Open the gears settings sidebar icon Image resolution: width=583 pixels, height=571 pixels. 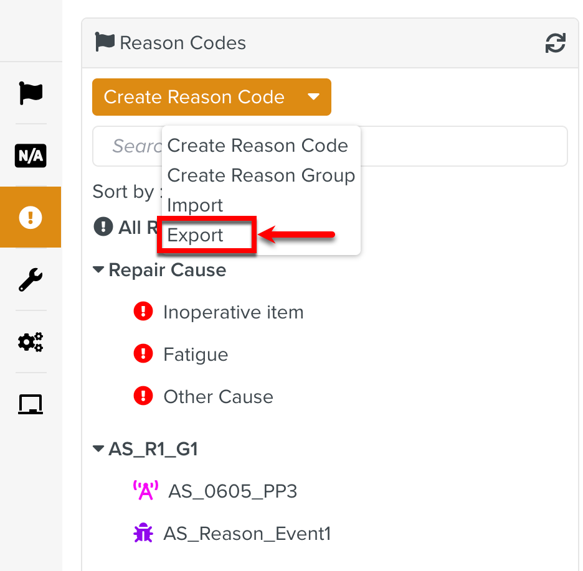pyautogui.click(x=31, y=341)
